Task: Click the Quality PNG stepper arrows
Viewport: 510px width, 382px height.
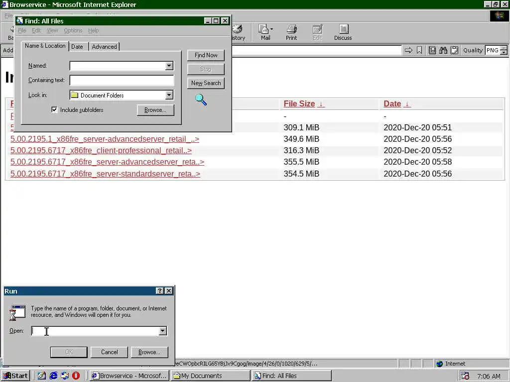Action: coord(504,50)
